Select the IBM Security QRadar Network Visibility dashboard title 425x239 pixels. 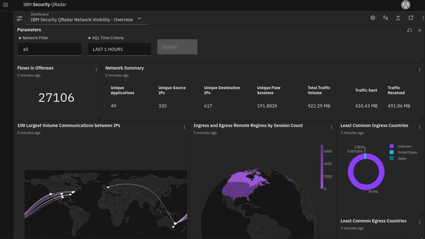coord(82,20)
